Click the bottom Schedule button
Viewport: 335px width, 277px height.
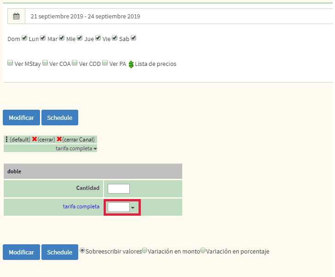coord(59,252)
